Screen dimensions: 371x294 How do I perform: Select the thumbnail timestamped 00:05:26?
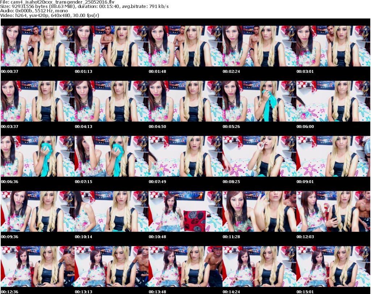click(x=259, y=101)
